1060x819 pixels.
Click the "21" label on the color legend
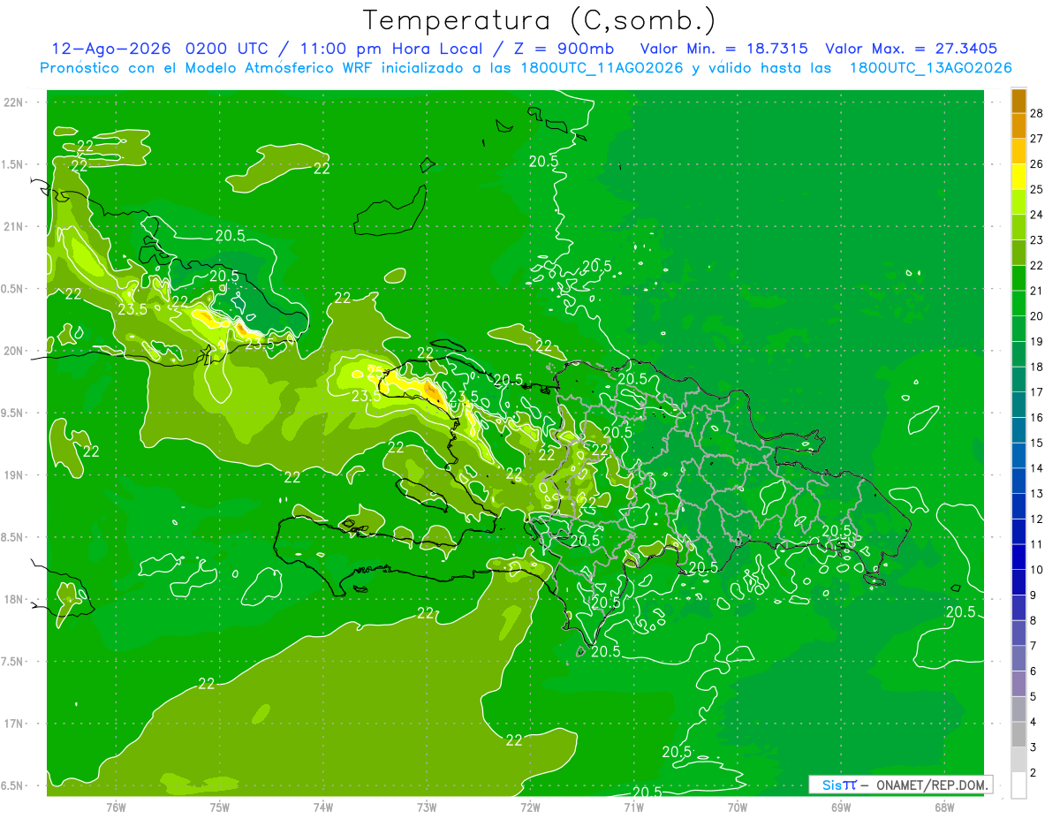click(x=1036, y=291)
